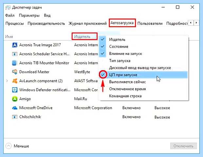Click the Acronis Scheduler Service icon
This screenshot has width=203, height=157.
15,54
